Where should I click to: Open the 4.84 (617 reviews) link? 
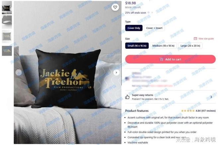[x=206, y=111]
